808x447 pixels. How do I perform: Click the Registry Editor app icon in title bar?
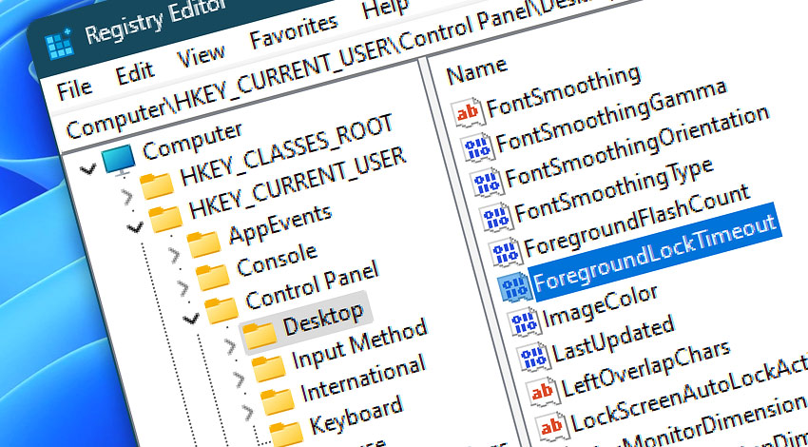pos(59,47)
